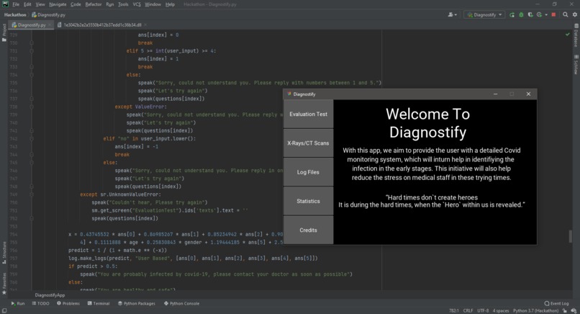Click the 'predict = 1 / (1 + math.e' code line
This screenshot has width=580, height=314.
coord(117,251)
